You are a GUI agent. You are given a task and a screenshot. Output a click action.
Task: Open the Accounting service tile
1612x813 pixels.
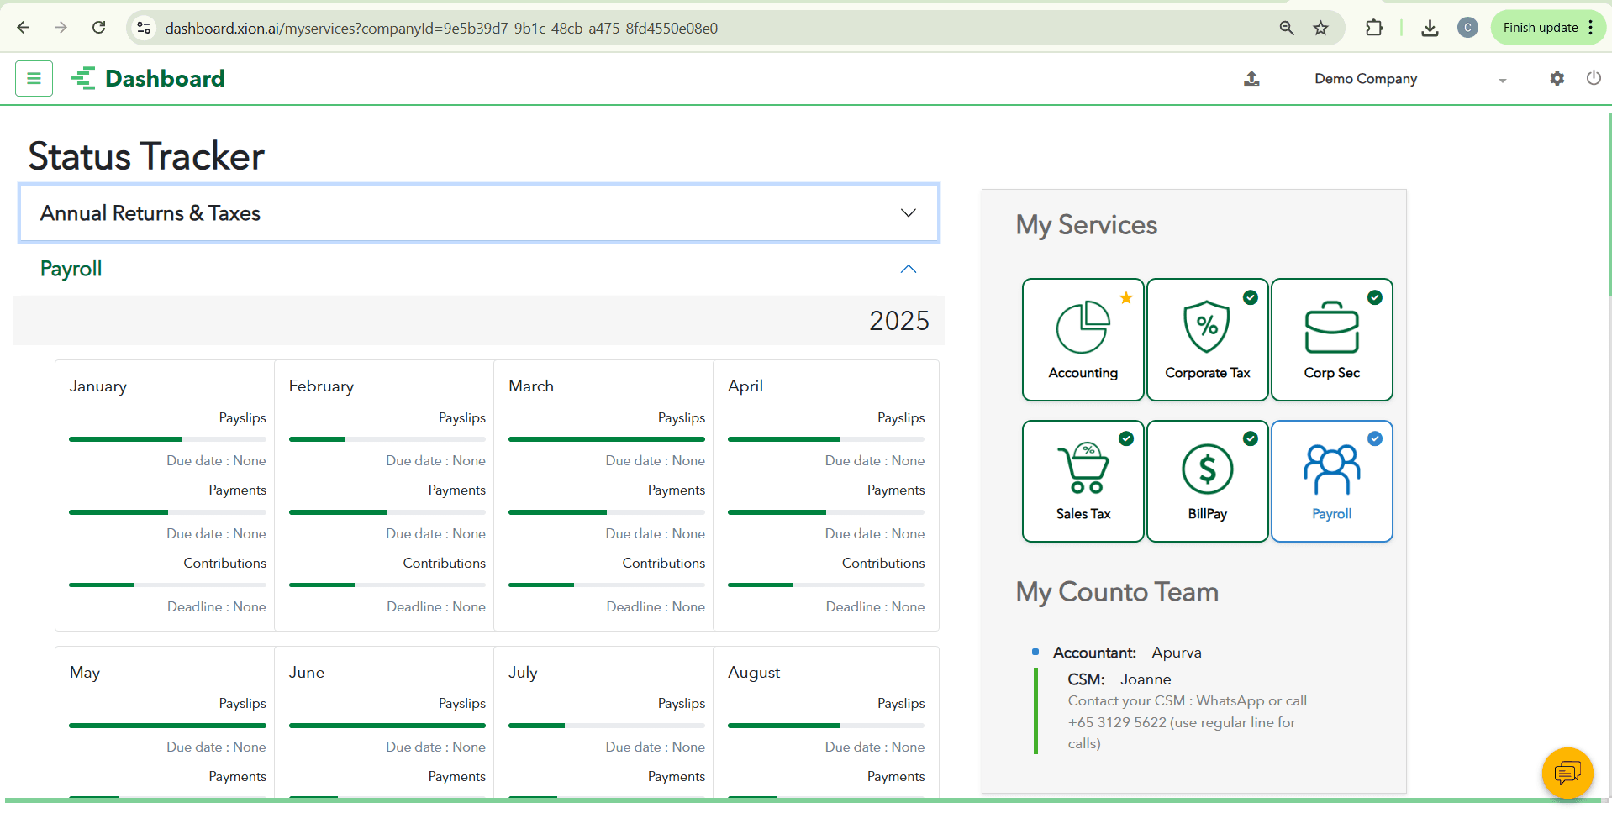(x=1083, y=339)
